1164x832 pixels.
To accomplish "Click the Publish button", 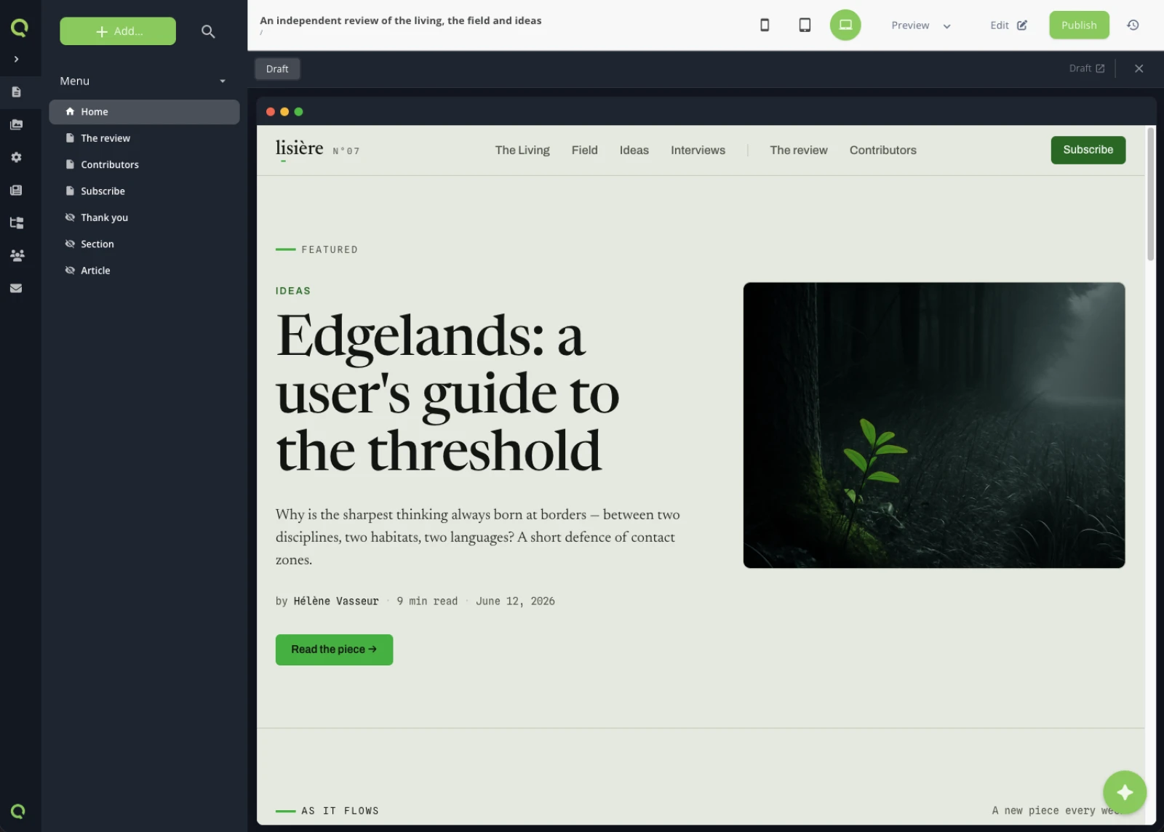I will point(1079,25).
